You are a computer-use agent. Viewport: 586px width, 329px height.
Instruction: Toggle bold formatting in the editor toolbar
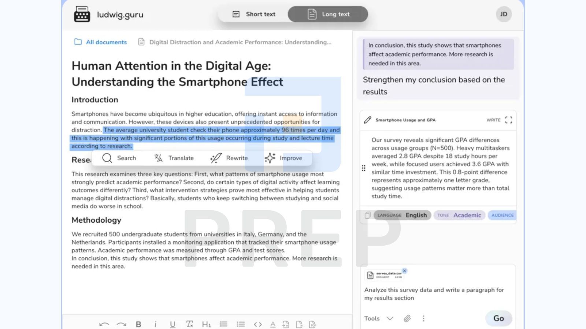(138, 324)
